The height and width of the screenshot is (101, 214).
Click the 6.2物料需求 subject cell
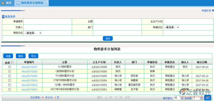point(65,67)
